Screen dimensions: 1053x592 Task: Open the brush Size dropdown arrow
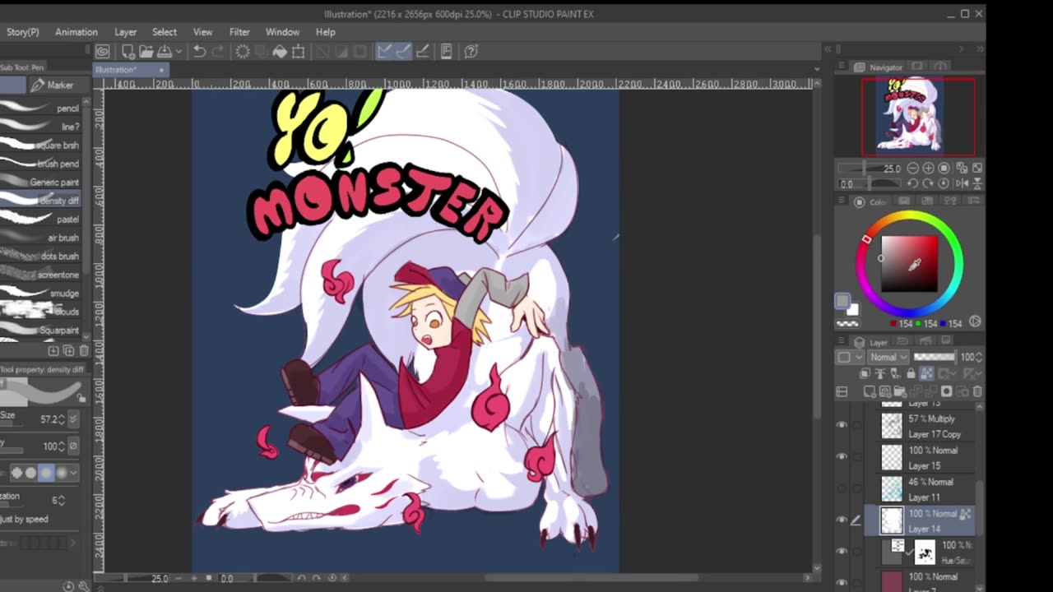point(73,419)
